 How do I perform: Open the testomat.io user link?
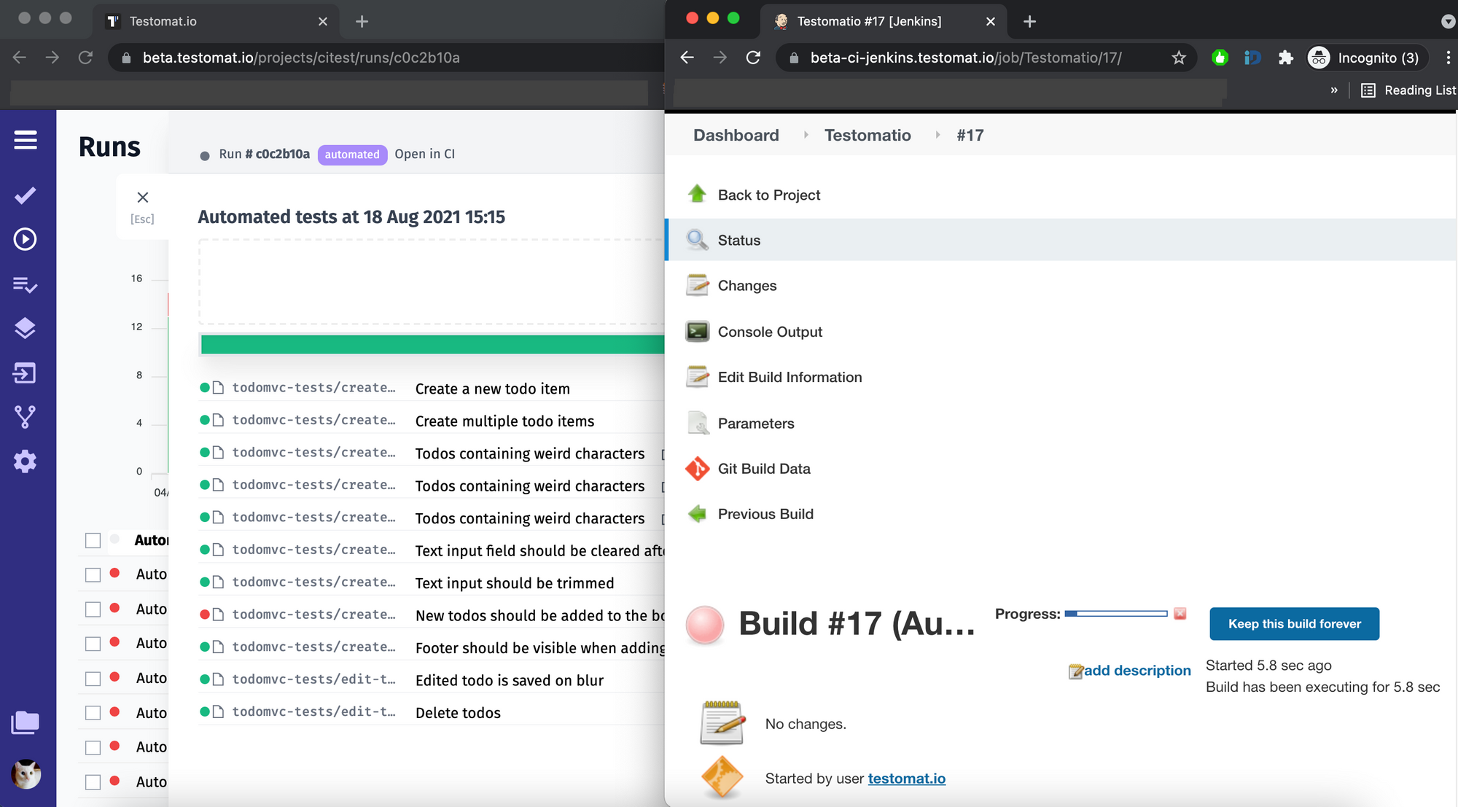(x=906, y=779)
